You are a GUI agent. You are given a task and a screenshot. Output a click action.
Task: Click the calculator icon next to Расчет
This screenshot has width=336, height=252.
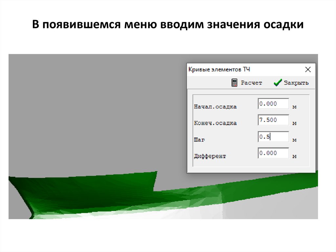tap(234, 83)
